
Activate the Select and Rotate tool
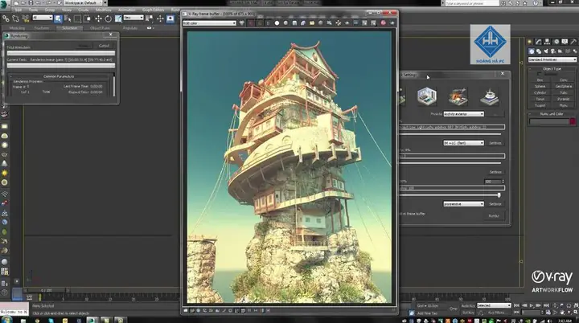point(108,18)
